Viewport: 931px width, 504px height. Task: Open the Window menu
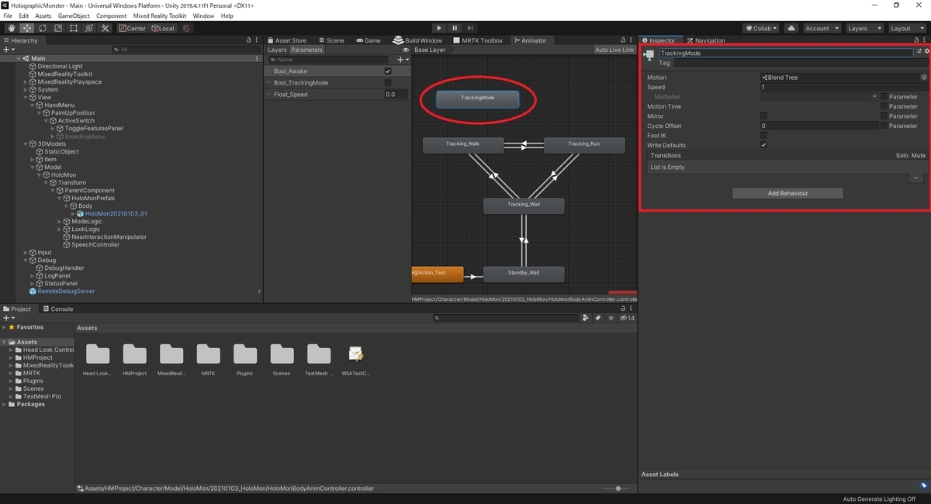[203, 16]
